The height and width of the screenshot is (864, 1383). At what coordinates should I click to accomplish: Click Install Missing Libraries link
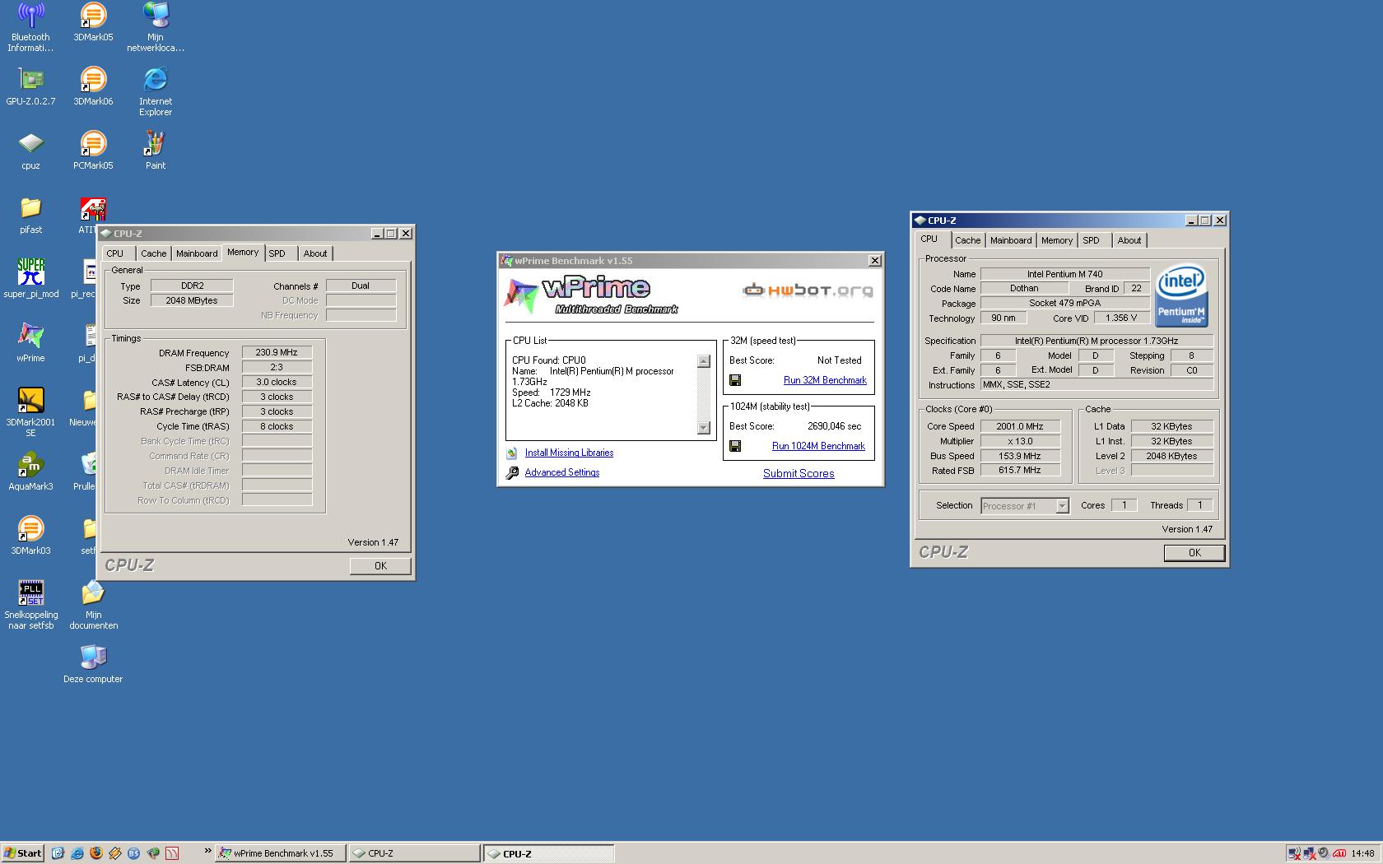(569, 453)
